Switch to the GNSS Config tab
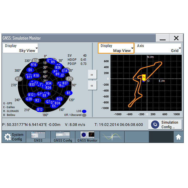This screenshot has width=188, height=188. tap(63, 137)
